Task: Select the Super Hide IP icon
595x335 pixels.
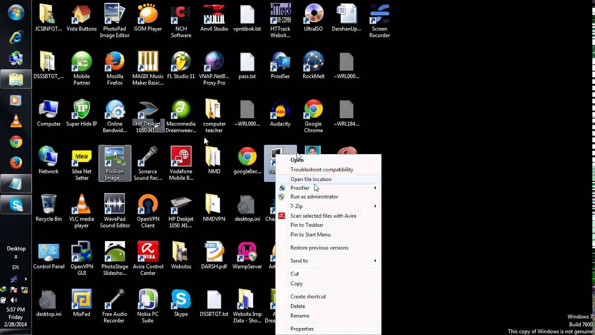Action: (x=82, y=113)
